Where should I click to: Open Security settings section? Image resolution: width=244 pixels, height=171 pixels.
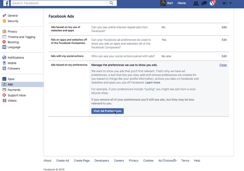click(13, 21)
